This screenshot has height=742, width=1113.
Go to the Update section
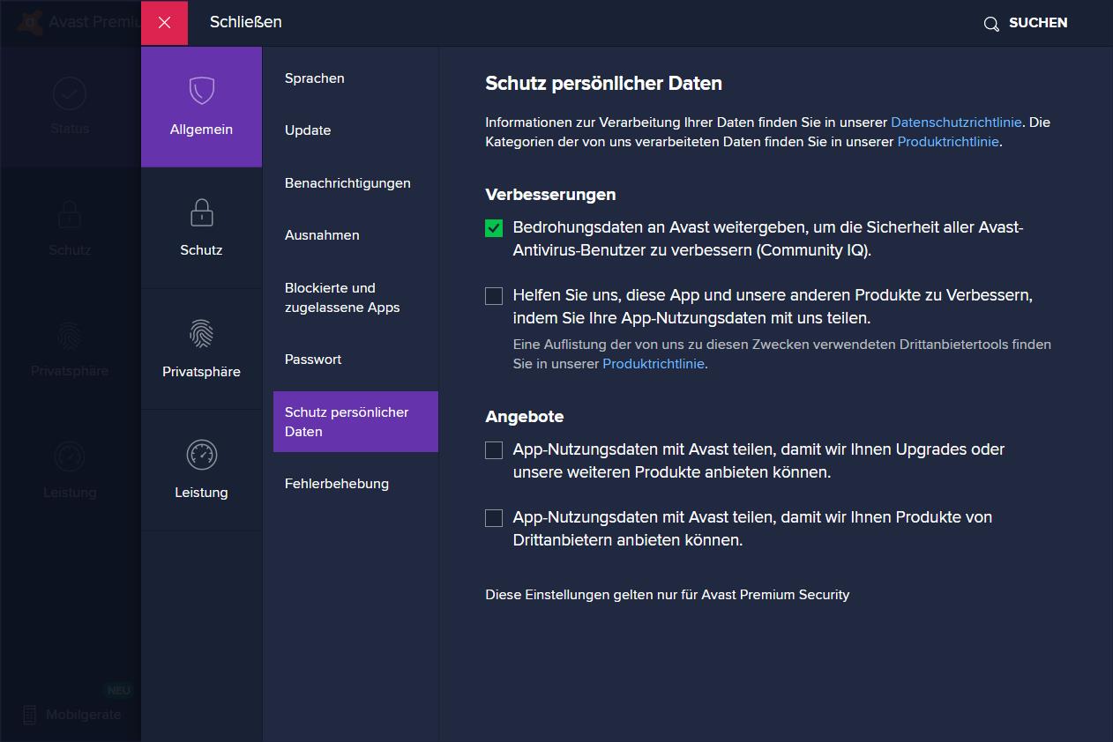point(308,130)
